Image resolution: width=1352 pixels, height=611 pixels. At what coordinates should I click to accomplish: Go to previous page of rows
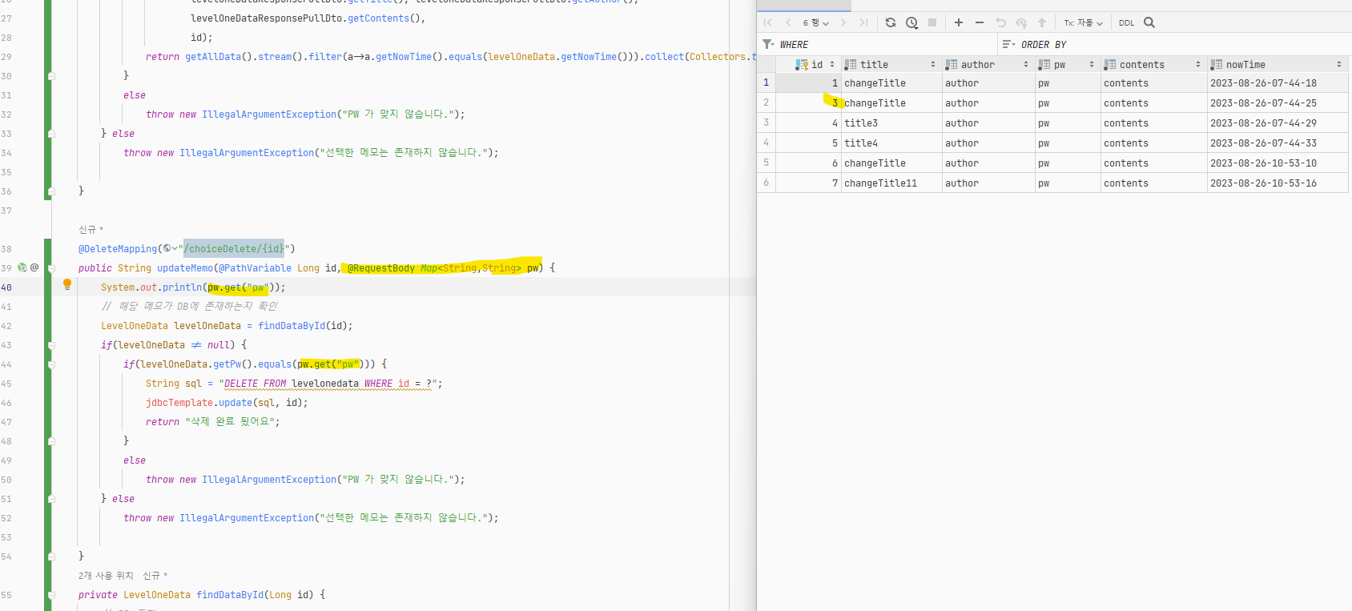788,22
